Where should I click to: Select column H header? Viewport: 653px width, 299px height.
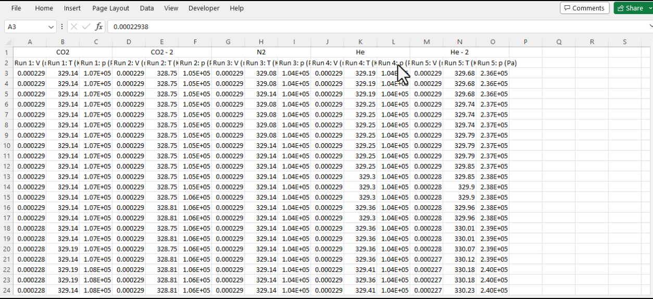tap(261, 42)
